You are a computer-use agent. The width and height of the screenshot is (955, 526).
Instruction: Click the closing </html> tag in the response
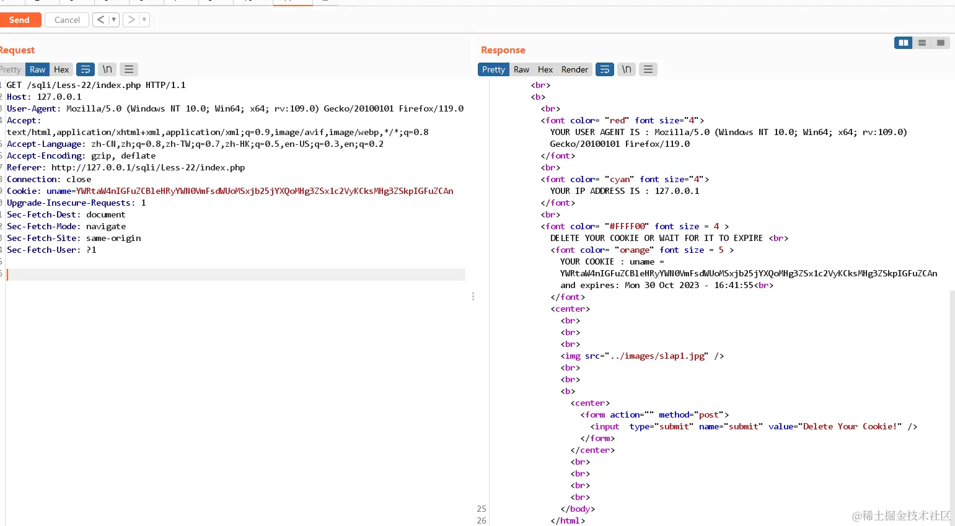[x=568, y=520]
